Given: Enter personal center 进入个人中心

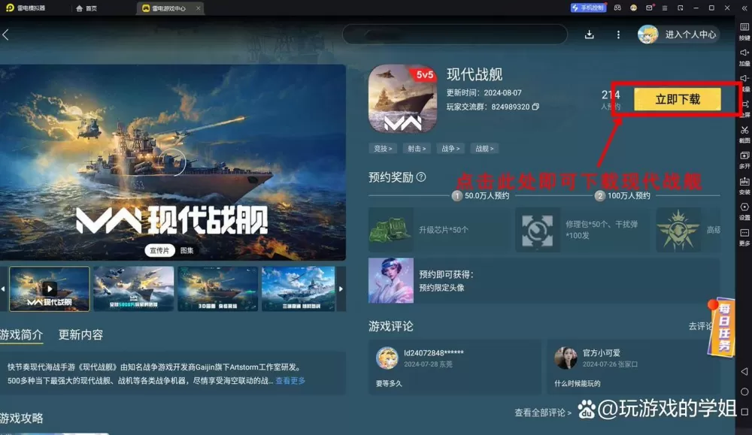Looking at the screenshot, I should (678, 35).
